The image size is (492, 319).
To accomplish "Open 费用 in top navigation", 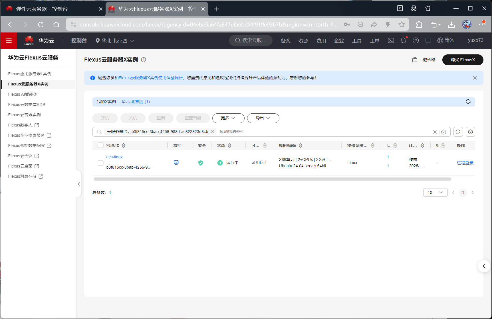I will (321, 41).
